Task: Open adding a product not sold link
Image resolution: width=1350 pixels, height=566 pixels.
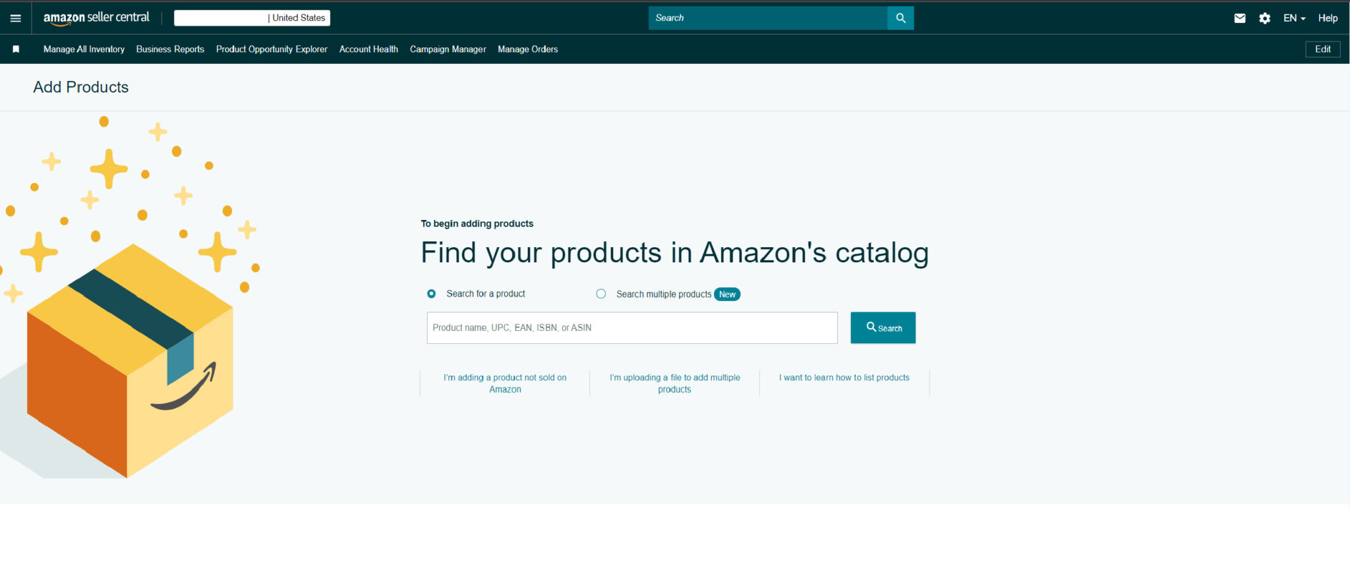Action: click(505, 383)
